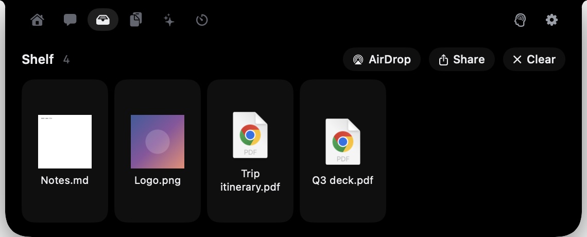The width and height of the screenshot is (587, 237).
Task: Click the Q3 deck.pdf file name
Action: pos(343,180)
